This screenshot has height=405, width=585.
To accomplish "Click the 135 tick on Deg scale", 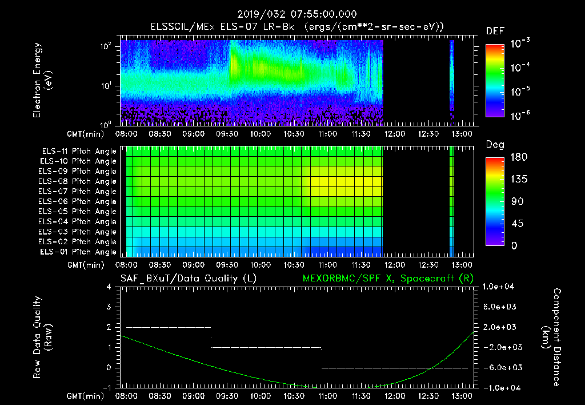I will coord(519,180).
